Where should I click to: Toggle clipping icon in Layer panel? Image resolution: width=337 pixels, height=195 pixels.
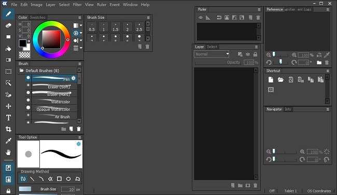pos(240,54)
